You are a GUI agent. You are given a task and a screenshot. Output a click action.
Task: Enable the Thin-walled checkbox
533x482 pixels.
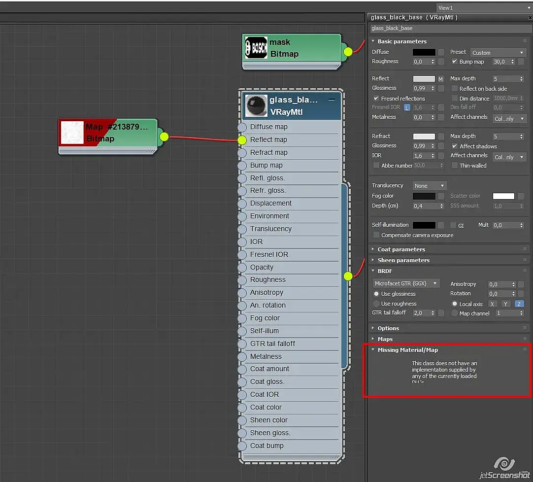[x=454, y=165]
